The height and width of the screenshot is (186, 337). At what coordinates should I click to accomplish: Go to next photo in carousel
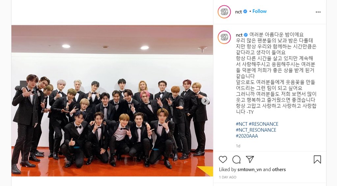coord(205,101)
